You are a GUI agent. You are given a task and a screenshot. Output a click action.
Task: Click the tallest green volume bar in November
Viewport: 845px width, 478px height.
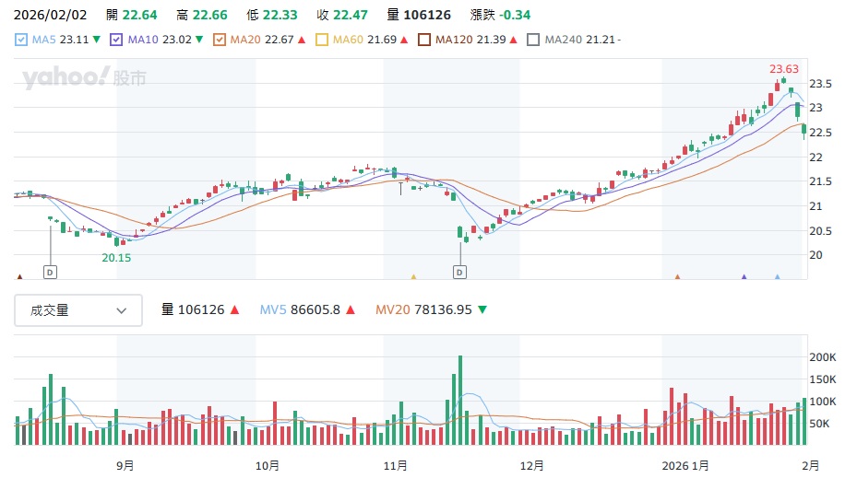click(459, 401)
